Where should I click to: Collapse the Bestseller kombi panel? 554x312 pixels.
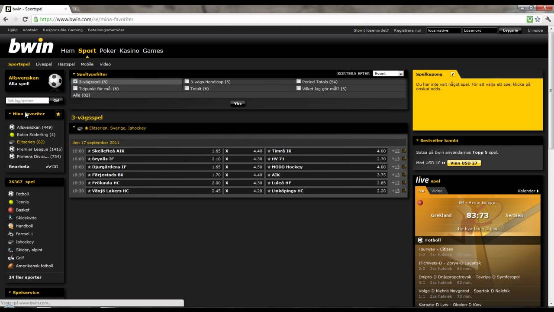click(418, 140)
